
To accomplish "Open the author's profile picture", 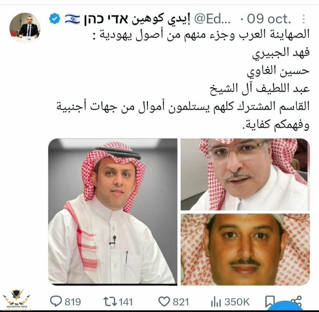I will point(25,28).
